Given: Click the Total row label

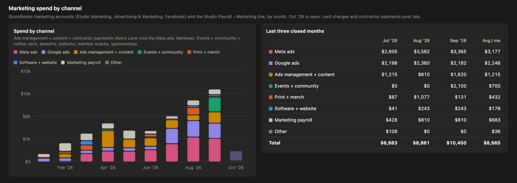Looking at the screenshot, I should (x=275, y=143).
